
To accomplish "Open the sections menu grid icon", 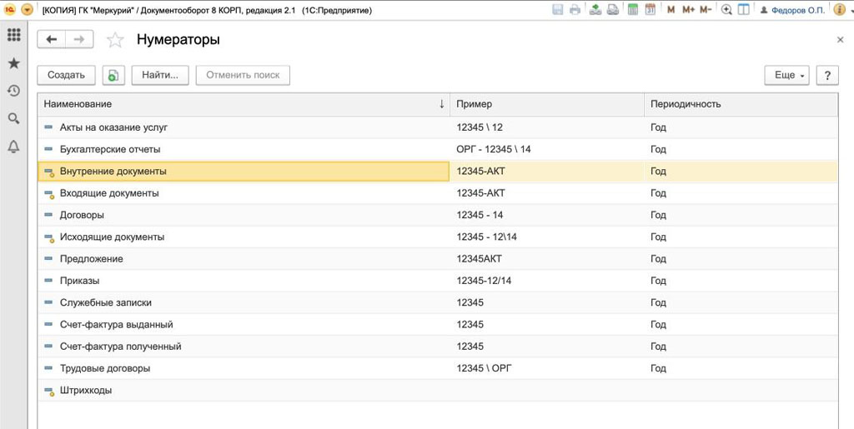I will (x=13, y=36).
